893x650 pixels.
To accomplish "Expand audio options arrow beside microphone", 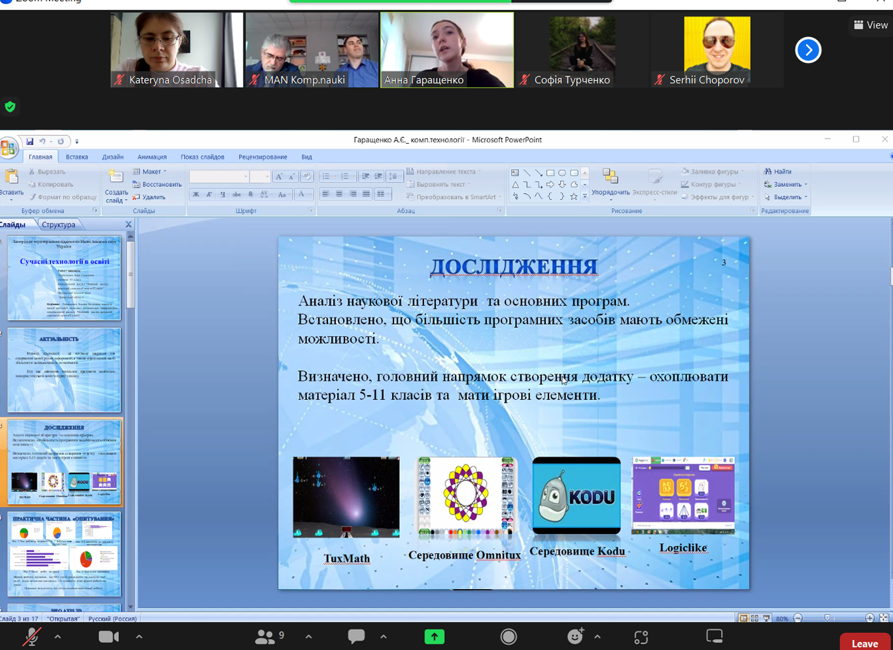I will (58, 636).
